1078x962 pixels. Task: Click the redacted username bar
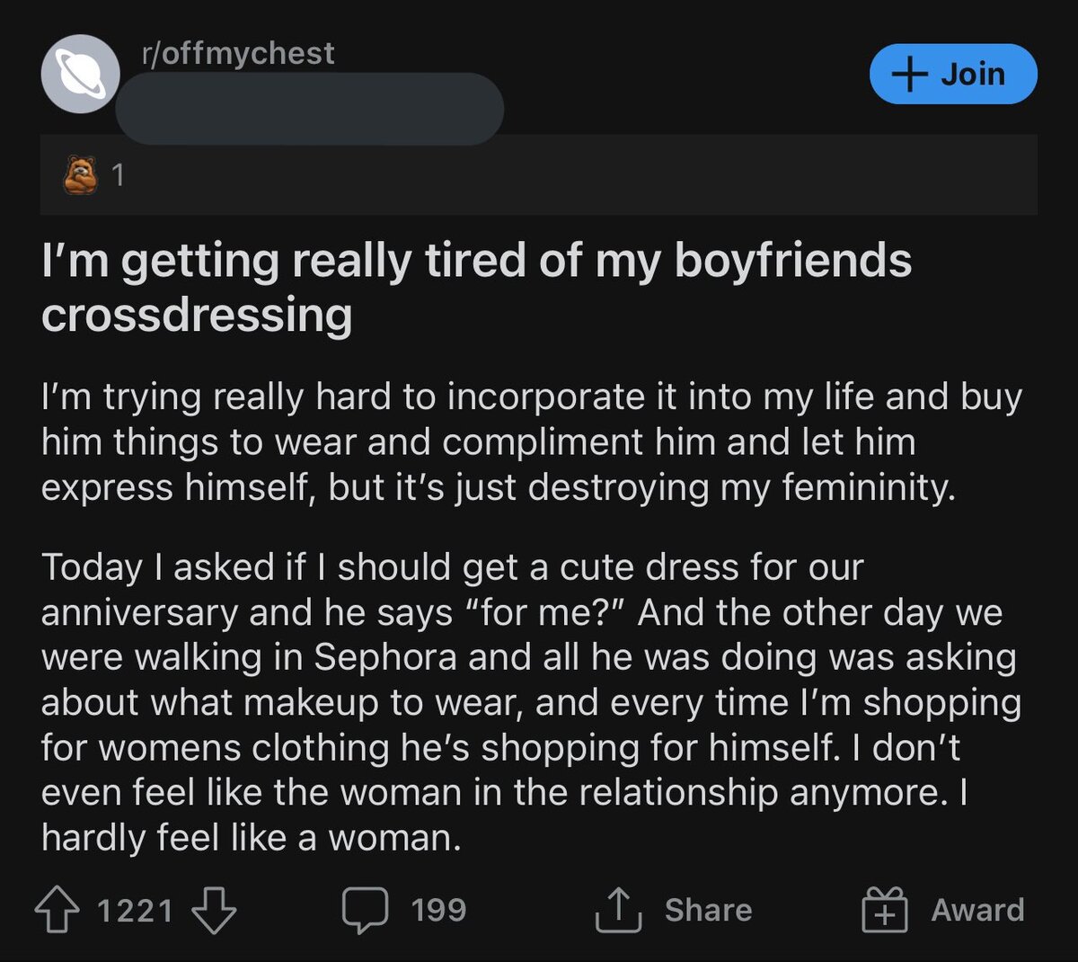click(309, 109)
